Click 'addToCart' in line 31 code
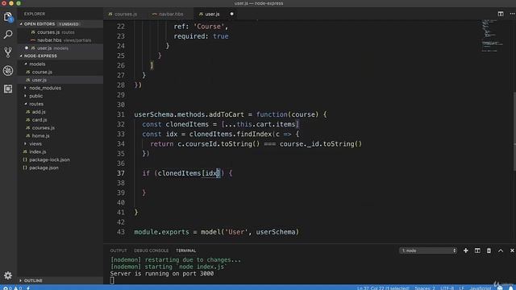 pos(227,114)
